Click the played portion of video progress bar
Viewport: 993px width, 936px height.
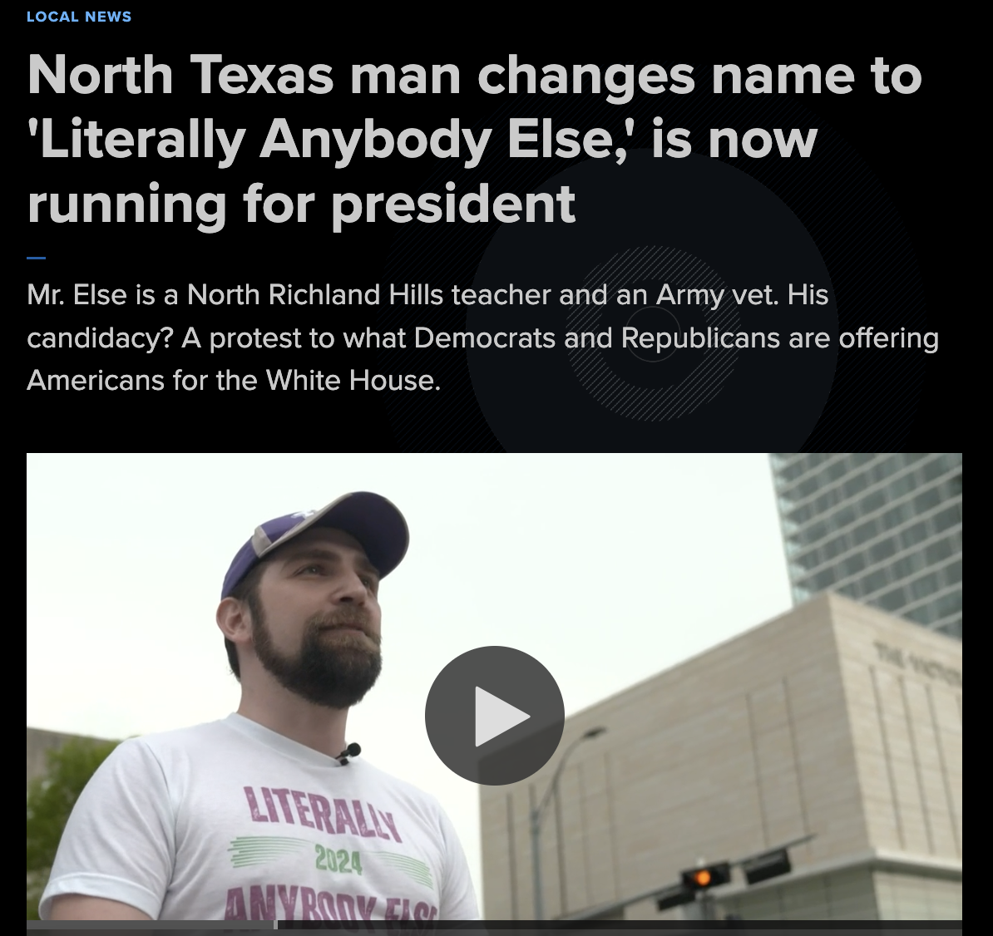click(x=150, y=925)
